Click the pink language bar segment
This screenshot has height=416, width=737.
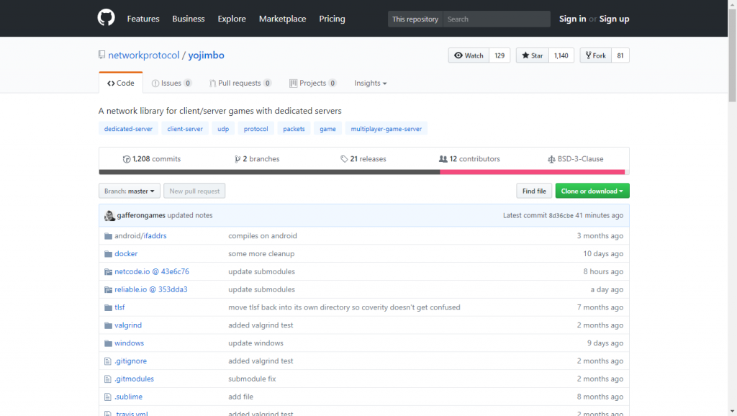click(x=533, y=172)
